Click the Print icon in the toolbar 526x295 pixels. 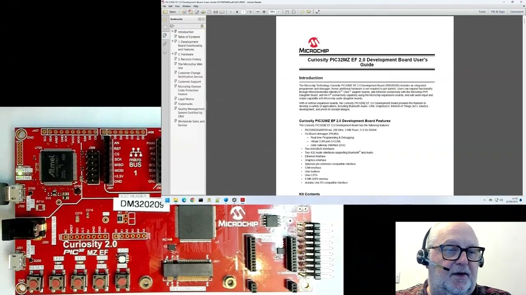click(215, 12)
